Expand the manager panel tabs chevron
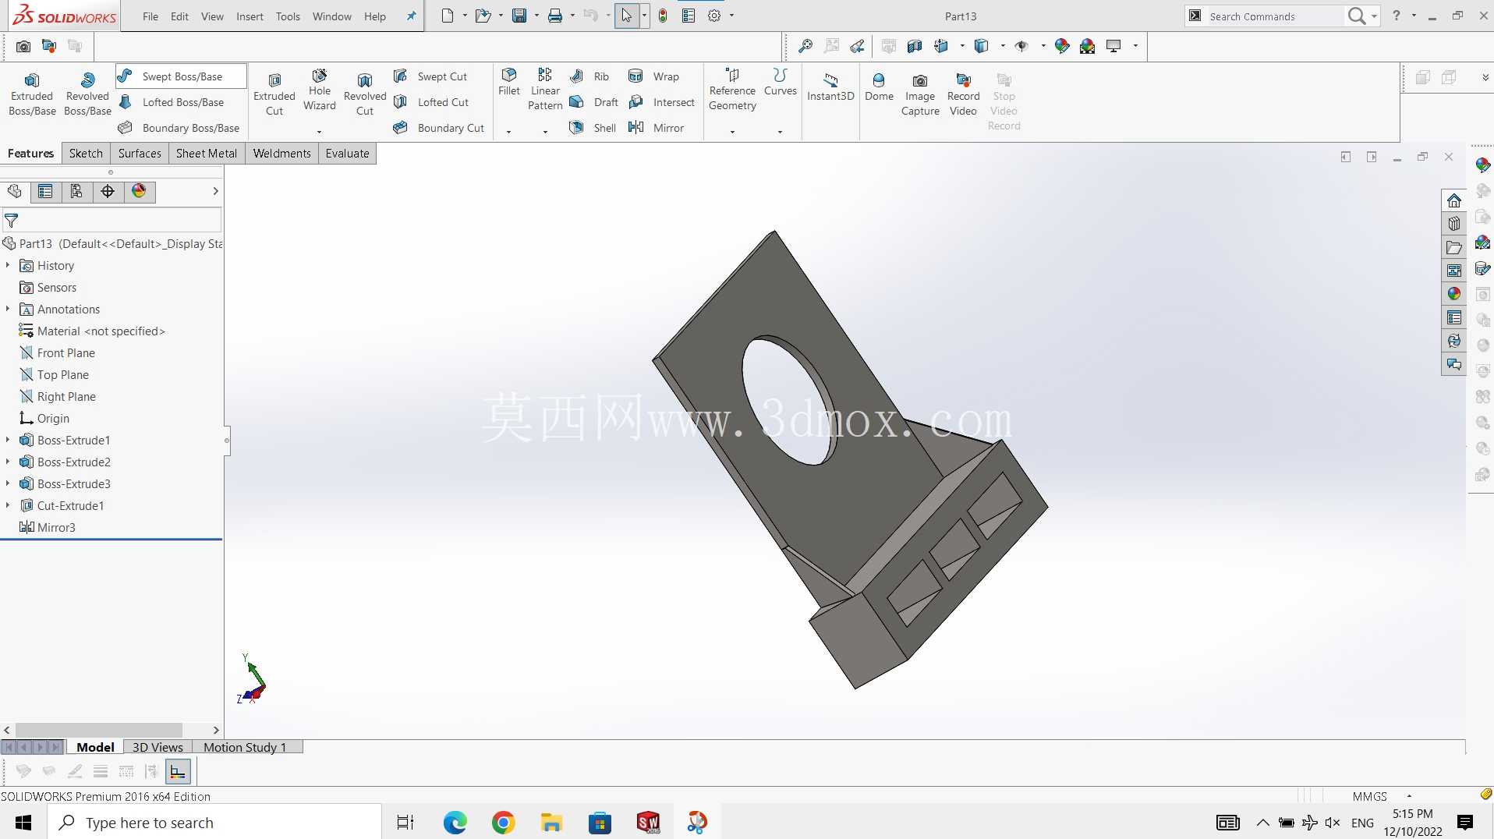 coord(215,192)
